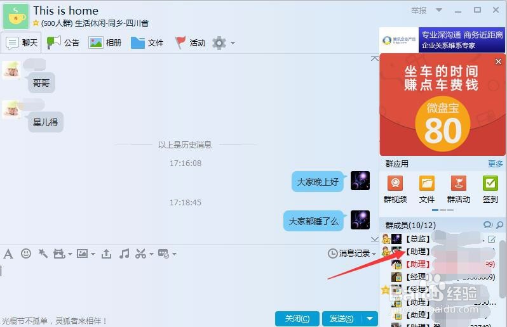This screenshot has width=507, height=327.
Task: Click the 大家都睡了么 message bubble
Action: tap(313, 221)
